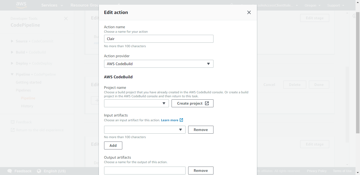Remove the output artifact
The image size is (360, 175).
201,171
